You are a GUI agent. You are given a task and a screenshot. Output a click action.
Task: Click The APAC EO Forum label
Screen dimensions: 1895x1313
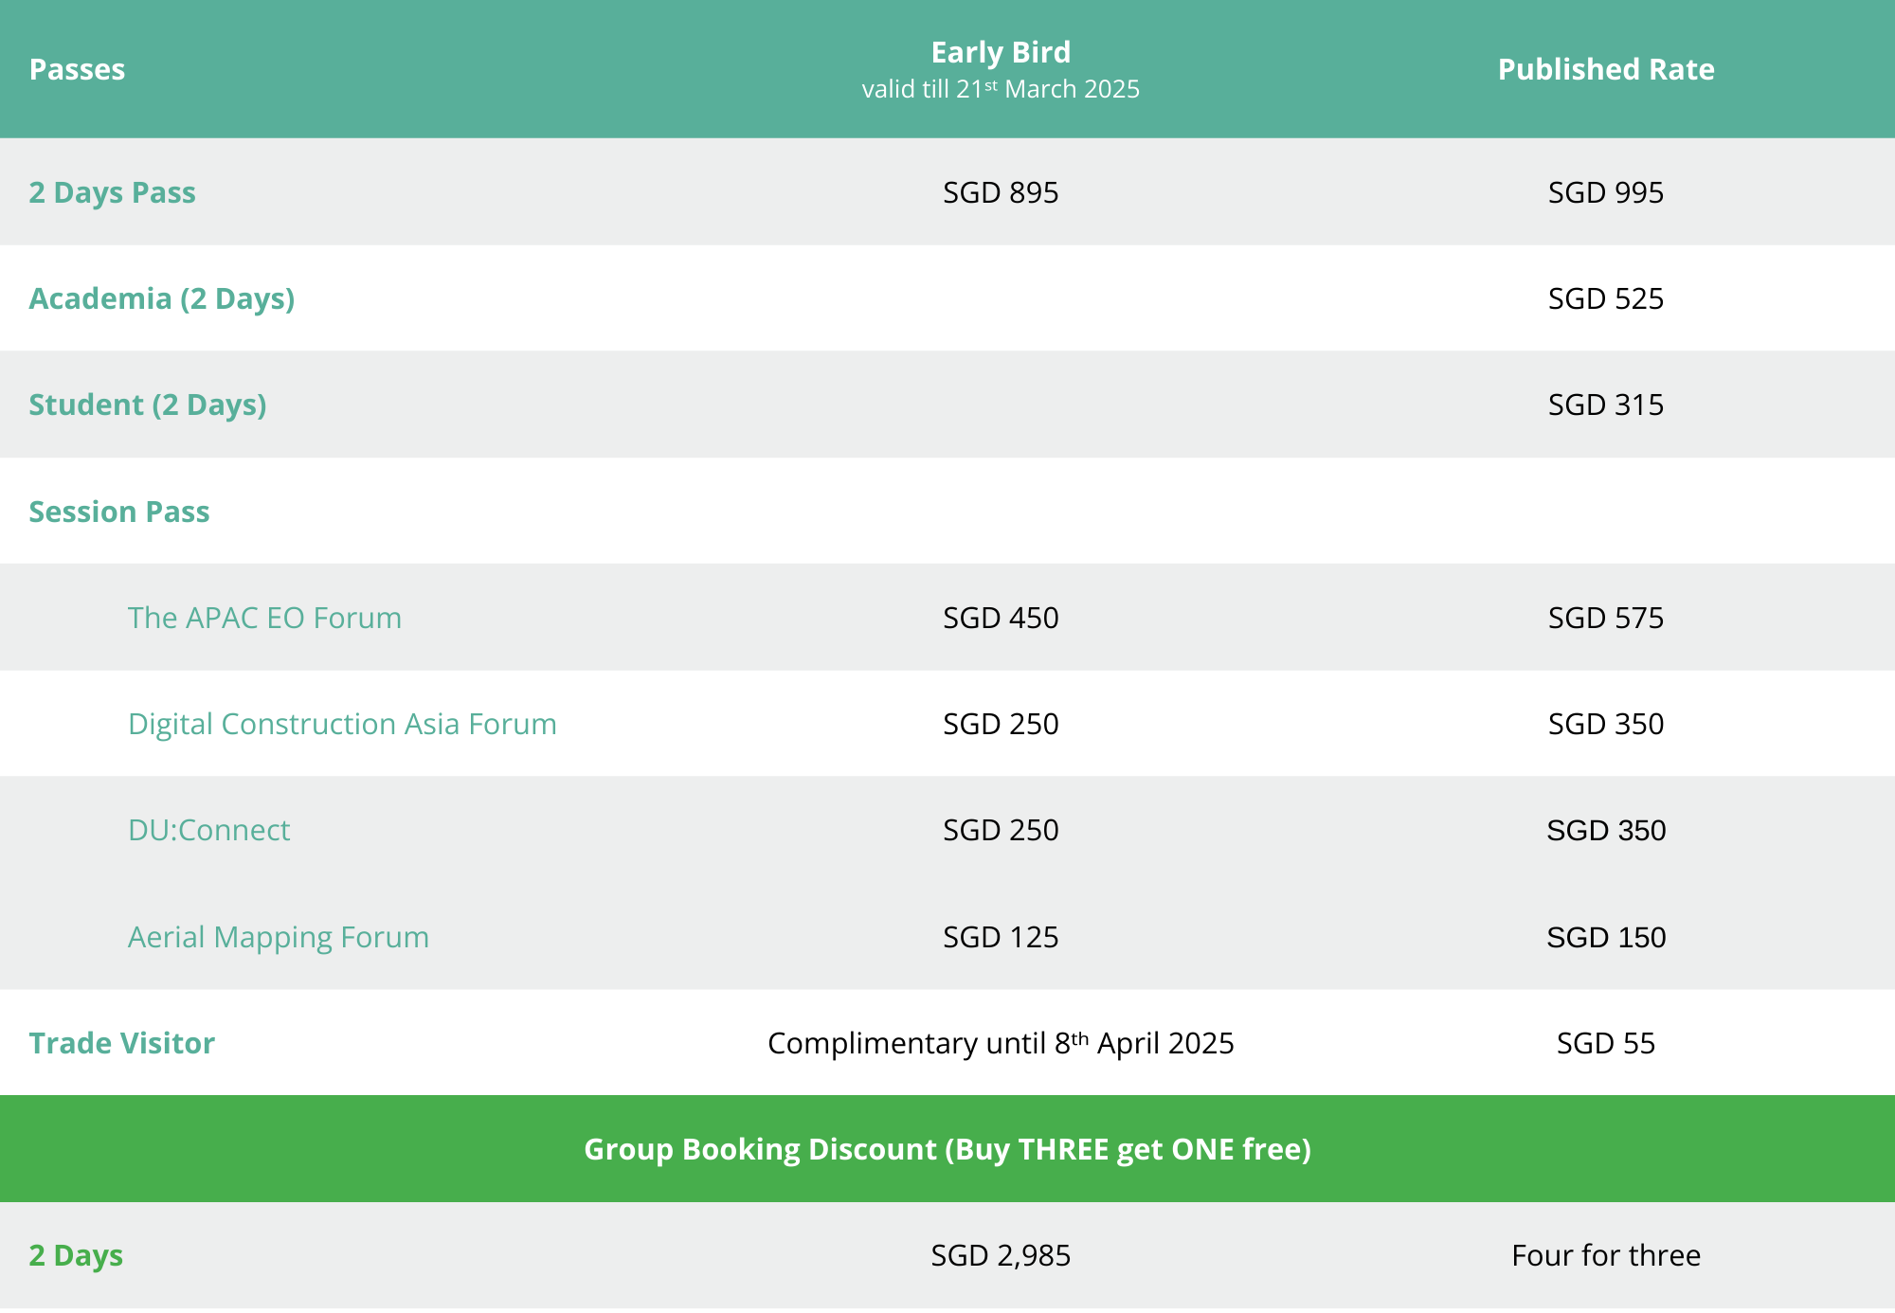tap(264, 618)
